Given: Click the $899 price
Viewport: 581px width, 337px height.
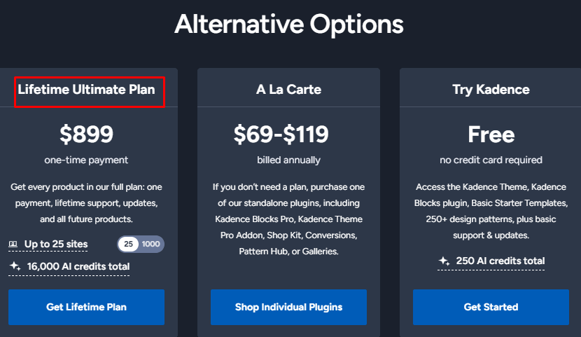Looking at the screenshot, I should click(x=86, y=134).
